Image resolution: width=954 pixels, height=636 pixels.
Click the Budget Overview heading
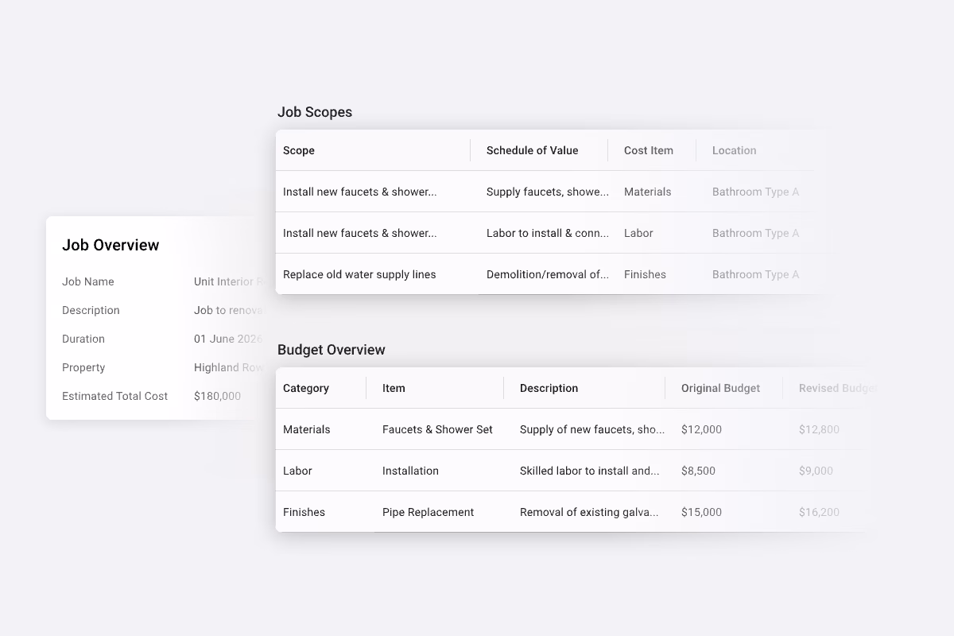[332, 350]
